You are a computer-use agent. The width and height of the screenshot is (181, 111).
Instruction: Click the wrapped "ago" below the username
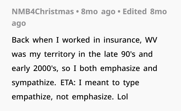tap(19, 23)
